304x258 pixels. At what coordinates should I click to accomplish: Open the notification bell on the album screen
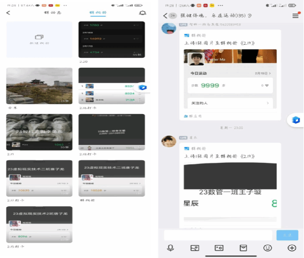point(143,13)
